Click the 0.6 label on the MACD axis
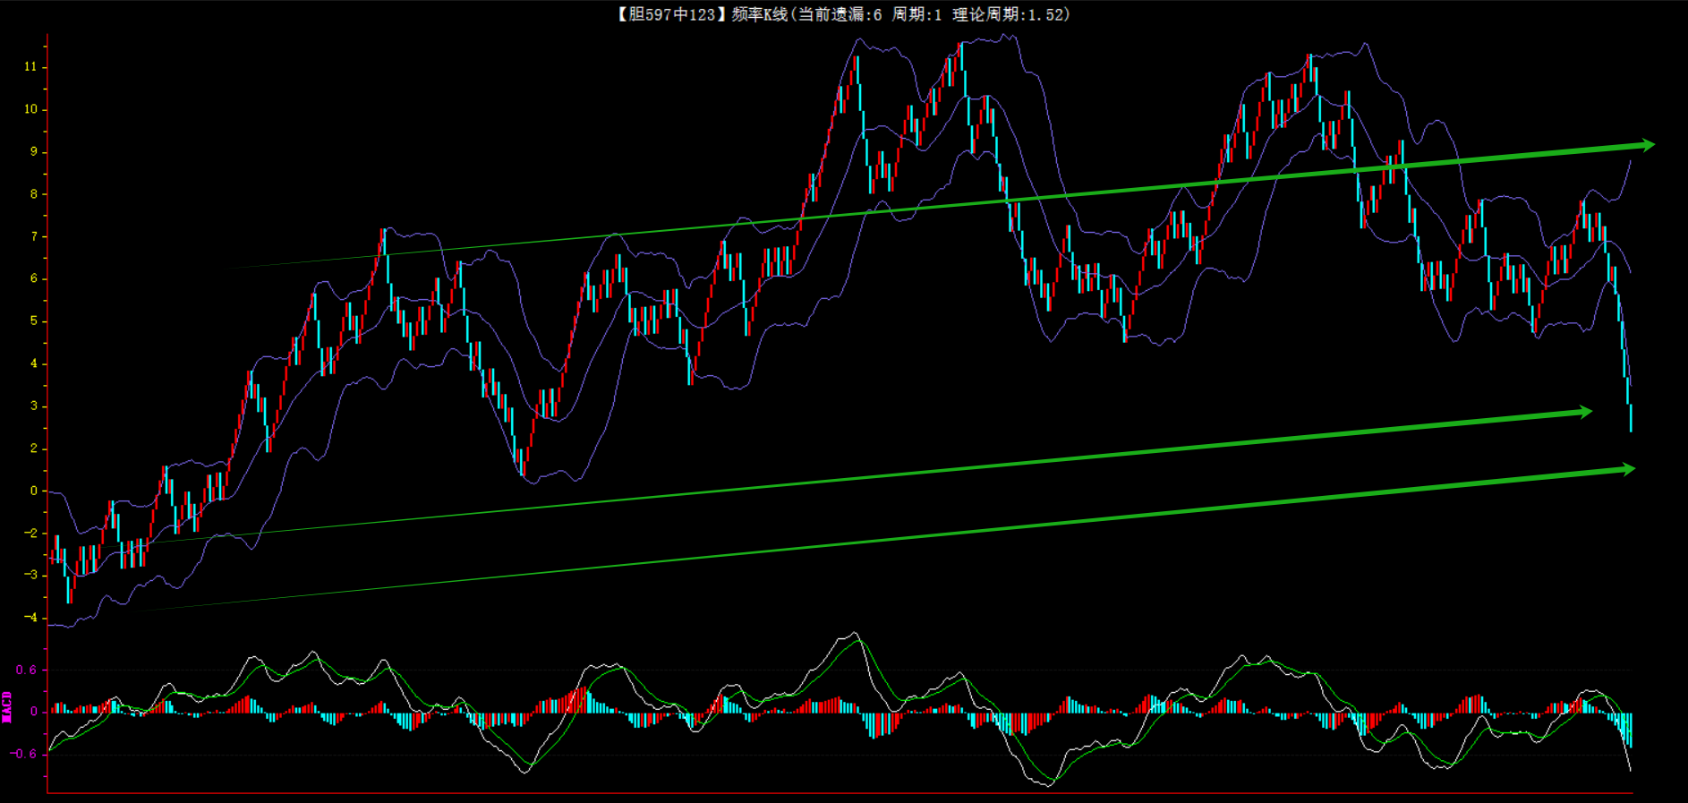This screenshot has width=1688, height=803. pos(26,670)
